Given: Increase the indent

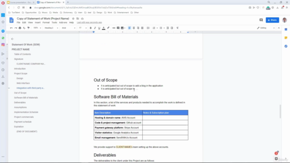Looking at the screenshot, I should [x=172, y=28].
